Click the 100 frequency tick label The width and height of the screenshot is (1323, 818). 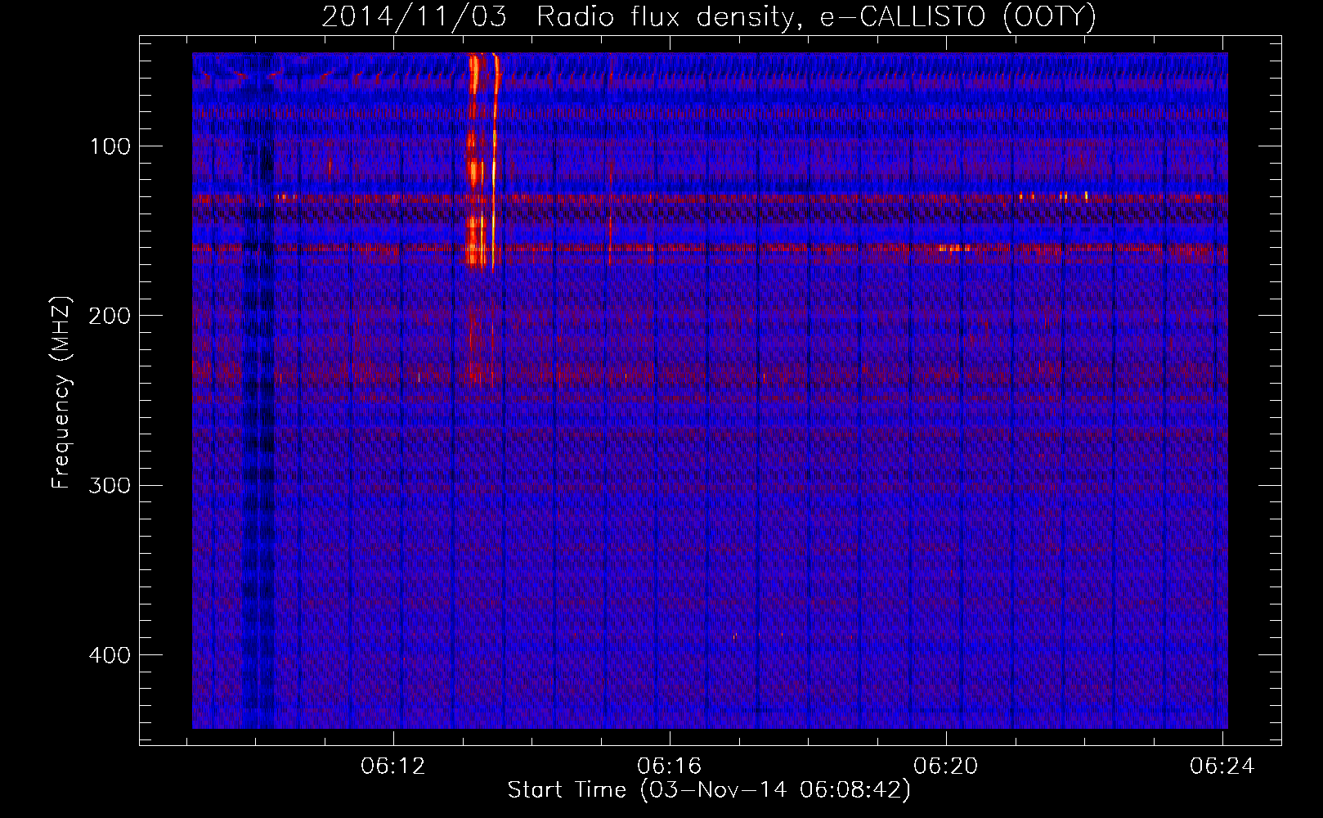pos(110,147)
